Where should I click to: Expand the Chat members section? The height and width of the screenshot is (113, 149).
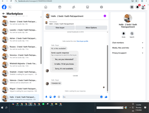pos(128,43)
